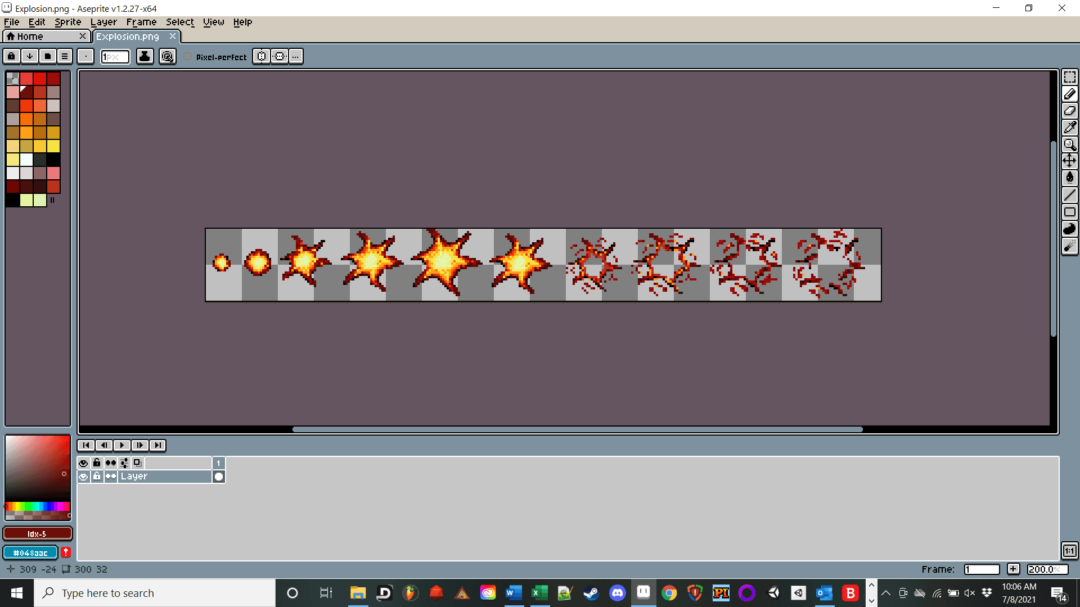Click the brush size input field
The width and height of the screenshot is (1080, 607).
click(x=115, y=57)
